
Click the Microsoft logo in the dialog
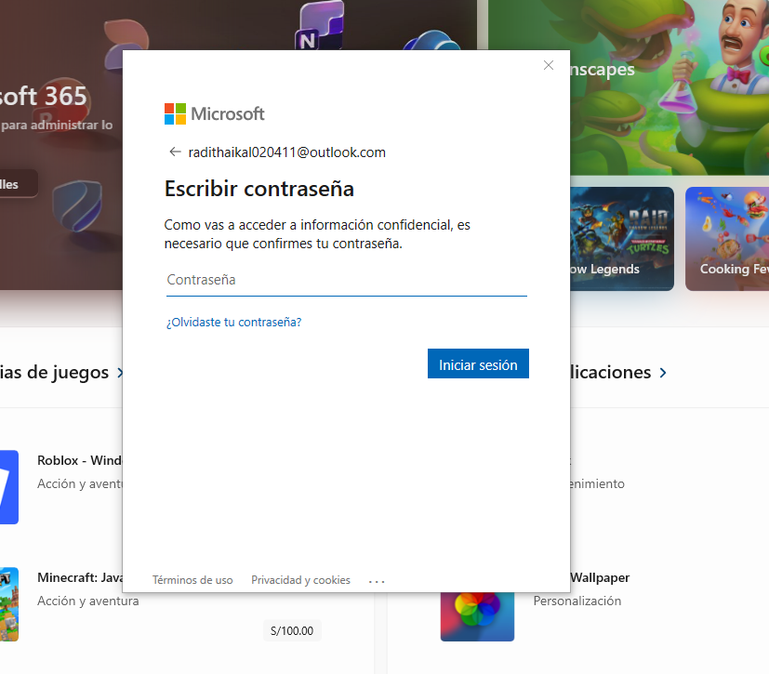click(214, 113)
